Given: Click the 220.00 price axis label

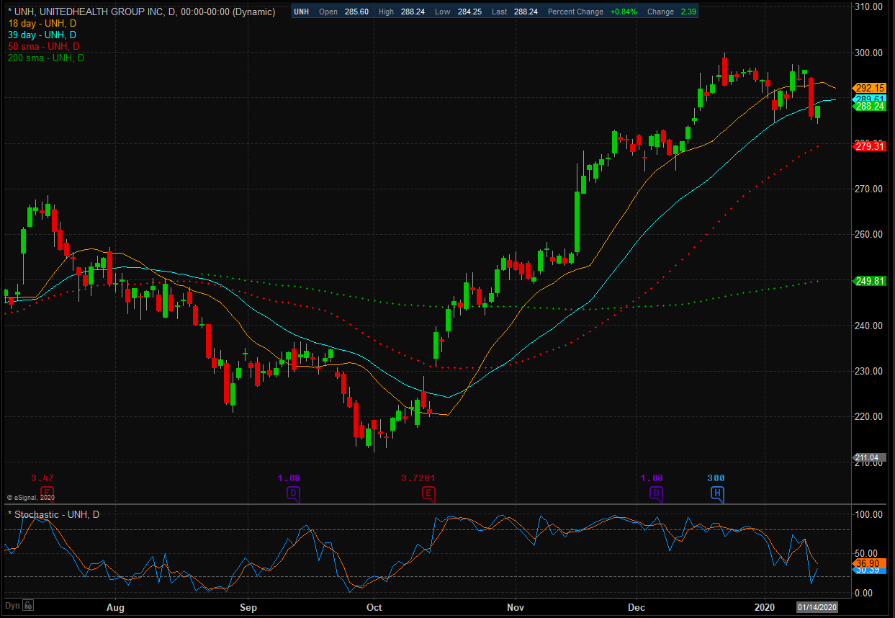Looking at the screenshot, I should pyautogui.click(x=870, y=416).
